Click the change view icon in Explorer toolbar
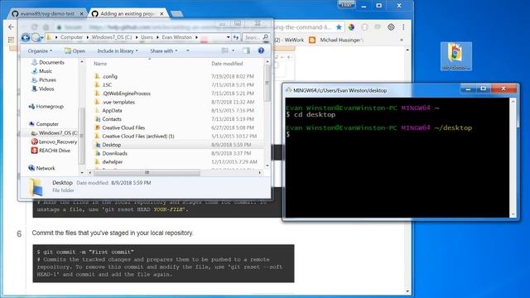Screen dimensions: 530x298 224,50
